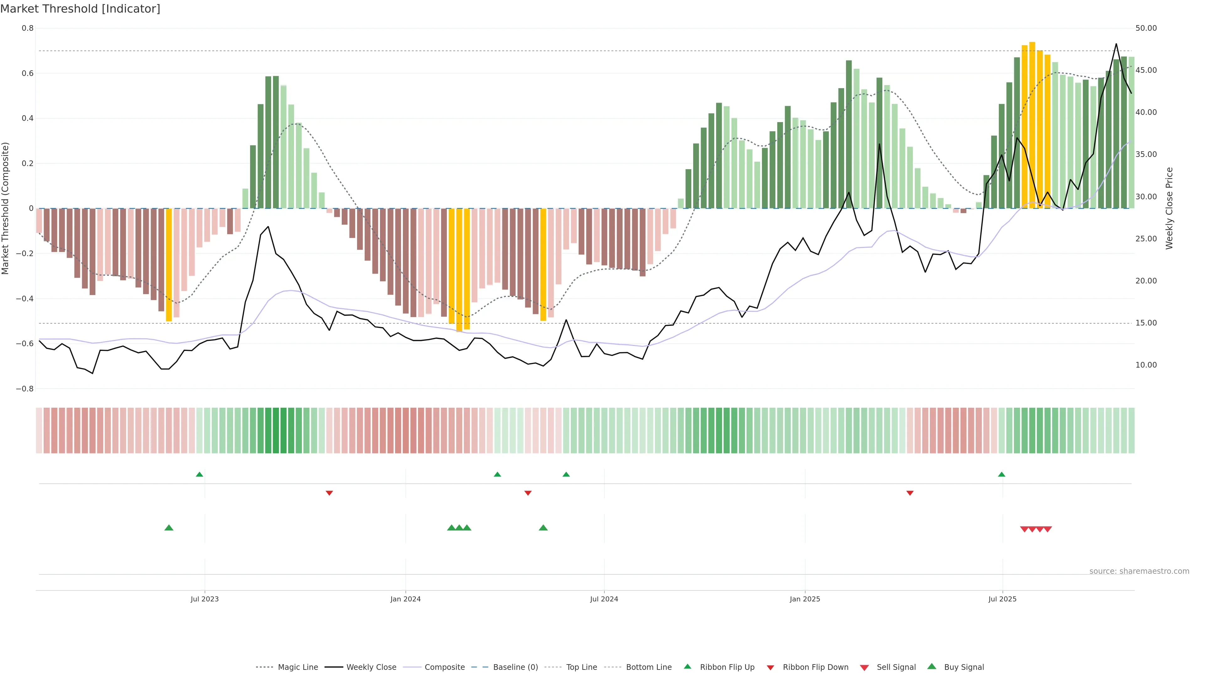The height and width of the screenshot is (678, 1205).
Task: Click the Market Threshold [Indicator] chart title
Action: pyautogui.click(x=80, y=9)
